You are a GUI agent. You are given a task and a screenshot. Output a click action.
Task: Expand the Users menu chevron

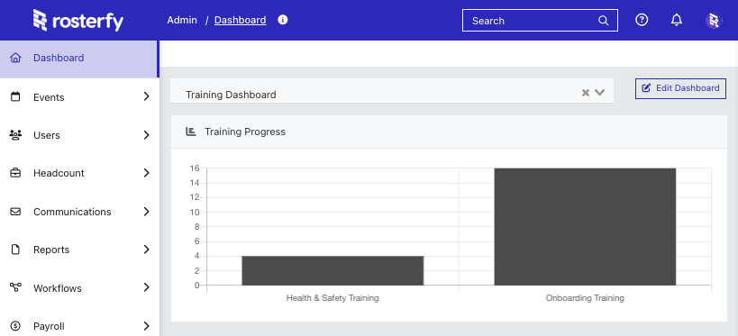[146, 135]
